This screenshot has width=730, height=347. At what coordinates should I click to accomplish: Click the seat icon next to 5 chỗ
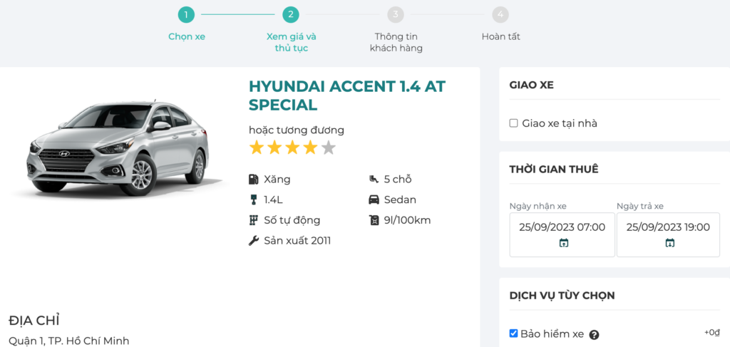click(x=373, y=180)
